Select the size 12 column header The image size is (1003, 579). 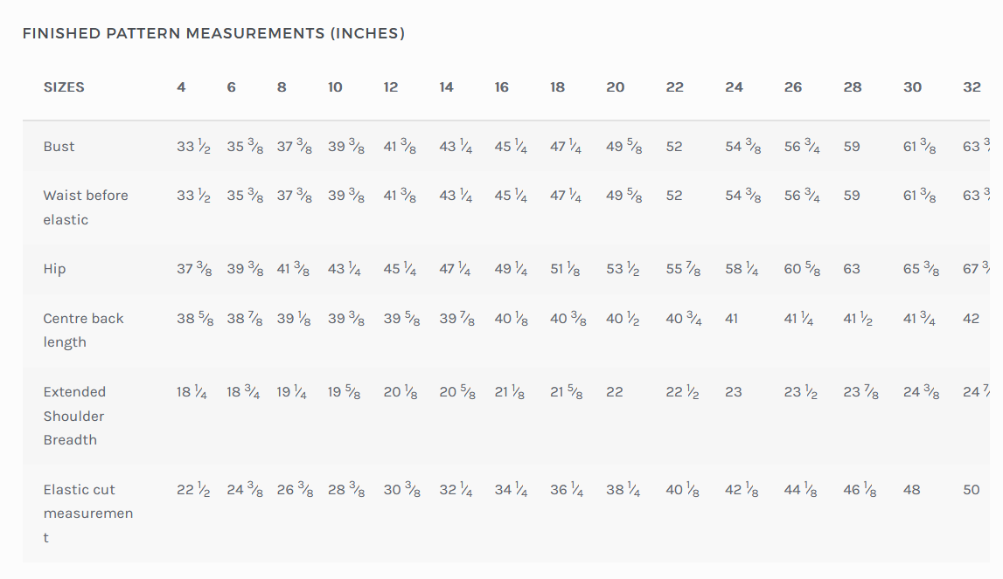pyautogui.click(x=391, y=87)
